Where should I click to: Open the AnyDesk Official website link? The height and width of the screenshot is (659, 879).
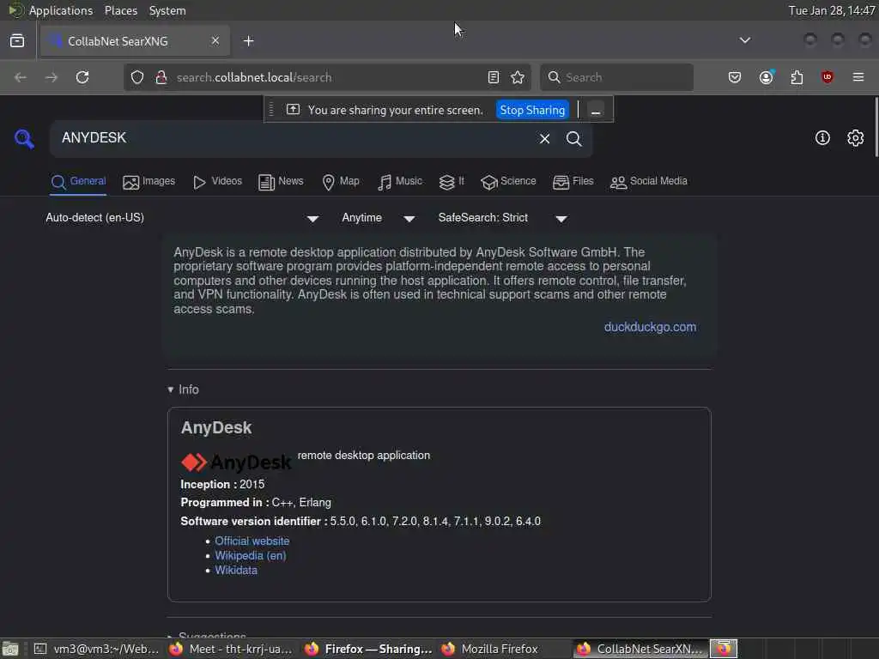point(252,541)
